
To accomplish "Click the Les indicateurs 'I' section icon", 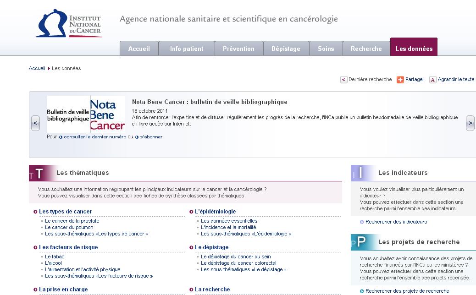I will (x=361, y=173).
